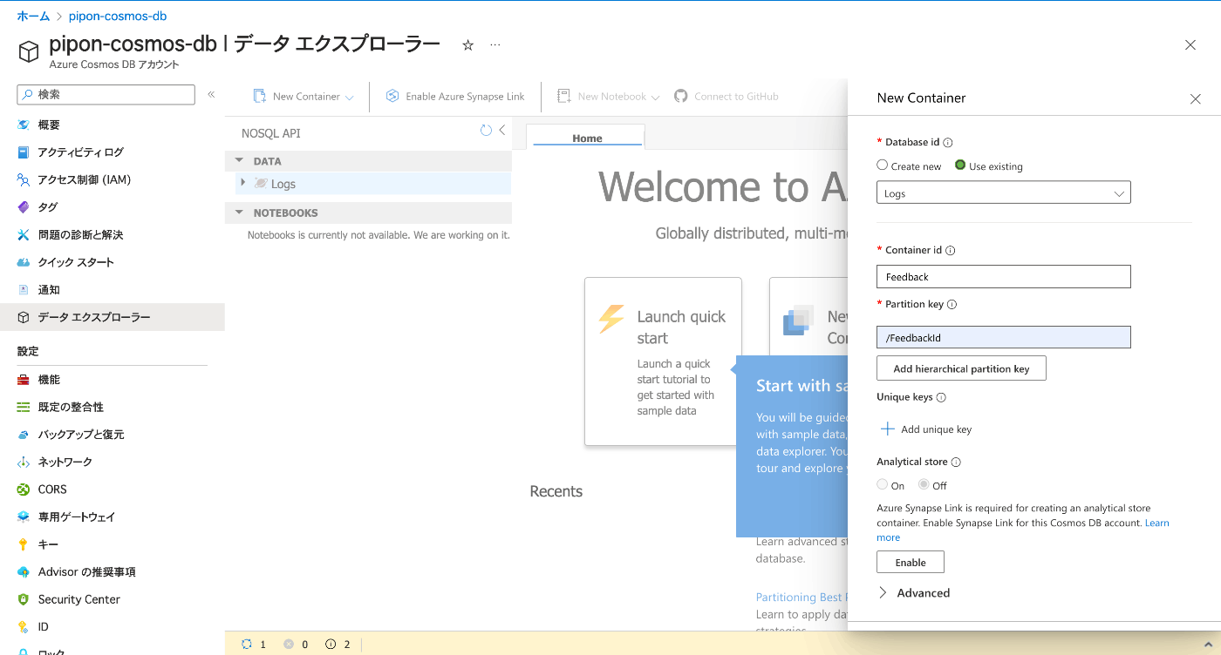Select the Create new radio button
1221x655 pixels.
(x=883, y=165)
